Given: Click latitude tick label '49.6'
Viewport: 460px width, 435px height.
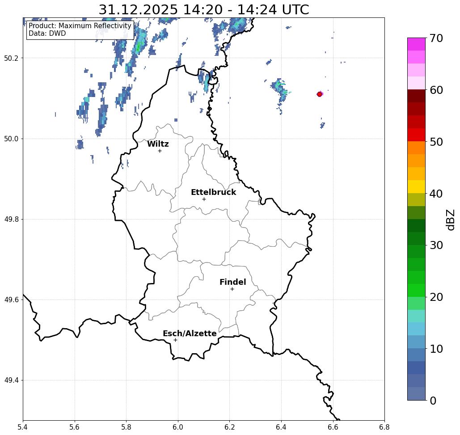Looking at the screenshot, I should pos(11,300).
